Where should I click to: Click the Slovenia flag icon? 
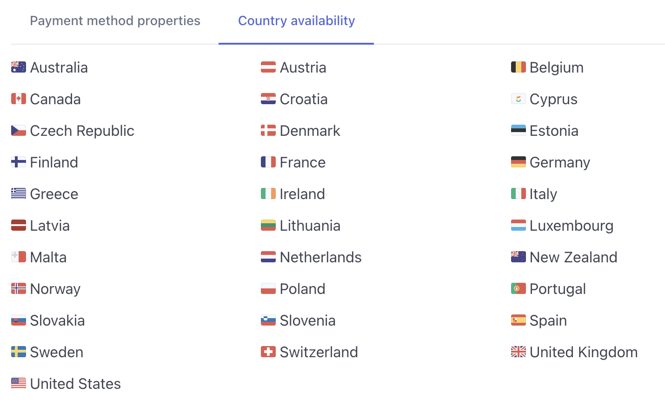click(268, 320)
